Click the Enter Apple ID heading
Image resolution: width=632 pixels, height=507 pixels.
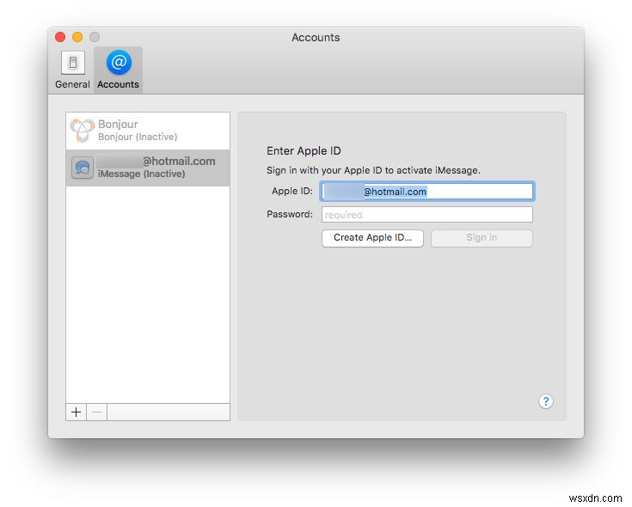tap(304, 151)
